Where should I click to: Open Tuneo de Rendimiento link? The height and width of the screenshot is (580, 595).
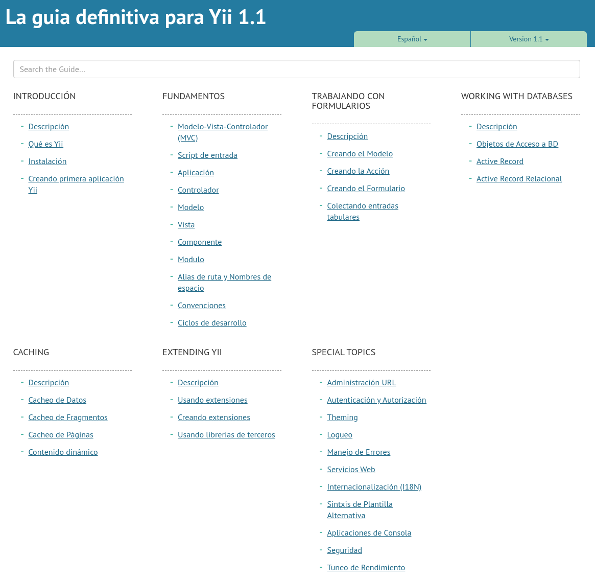[x=366, y=568]
